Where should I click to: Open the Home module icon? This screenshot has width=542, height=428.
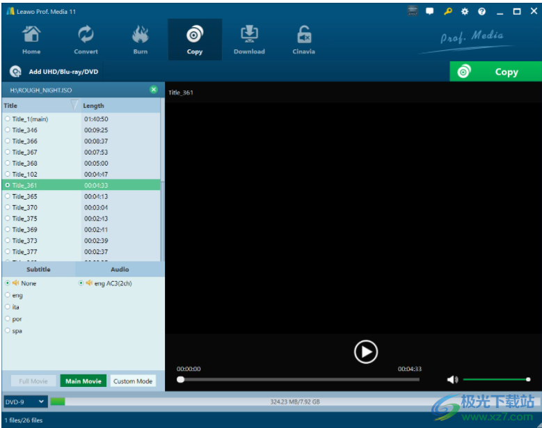click(31, 35)
